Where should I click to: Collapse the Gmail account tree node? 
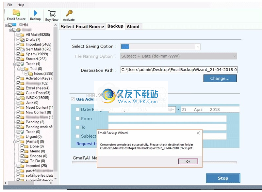pos(10,30)
